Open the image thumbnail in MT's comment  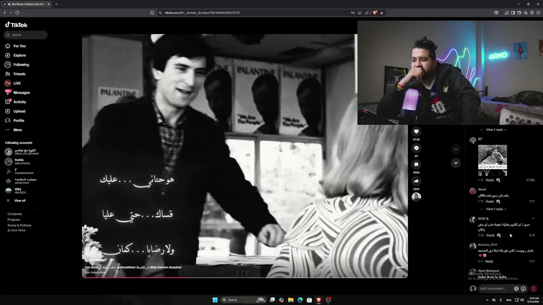[493, 161]
